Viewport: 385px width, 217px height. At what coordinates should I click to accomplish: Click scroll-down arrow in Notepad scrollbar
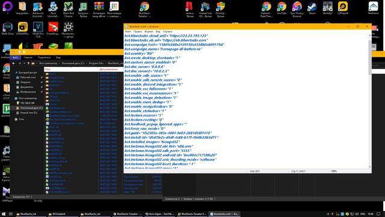click(370, 167)
